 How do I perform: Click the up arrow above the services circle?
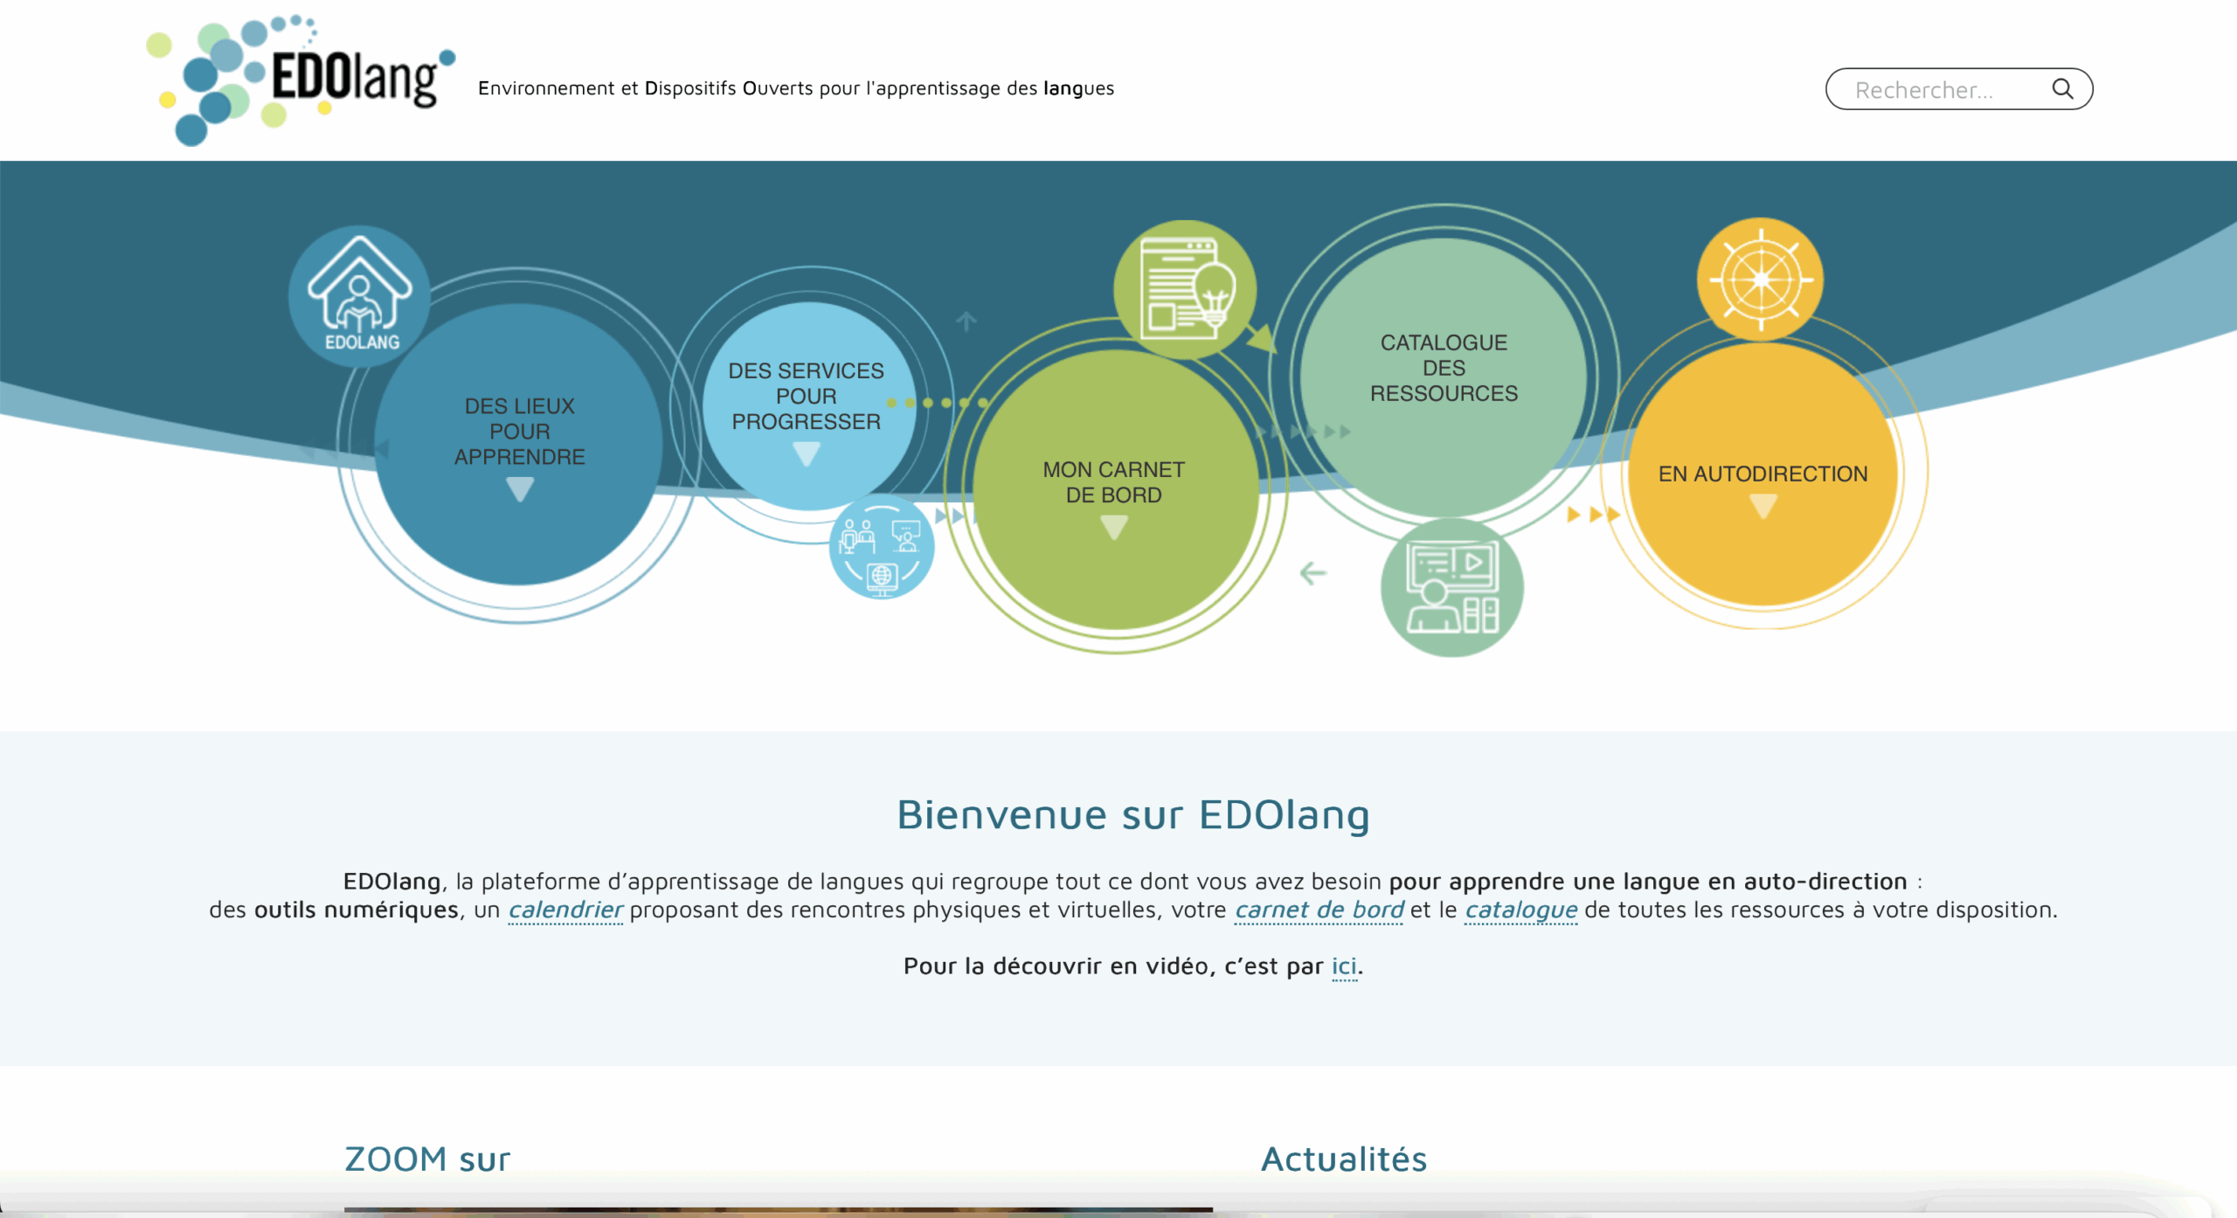pyautogui.click(x=966, y=322)
